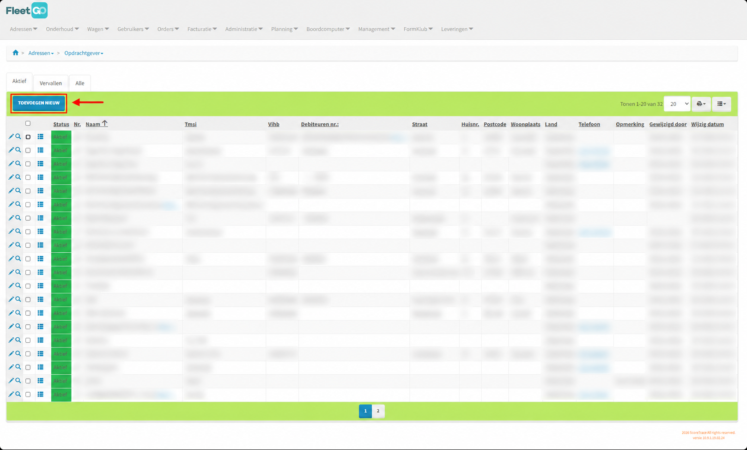Open the print options button
Screen dimensions: 747x450
[x=701, y=104]
